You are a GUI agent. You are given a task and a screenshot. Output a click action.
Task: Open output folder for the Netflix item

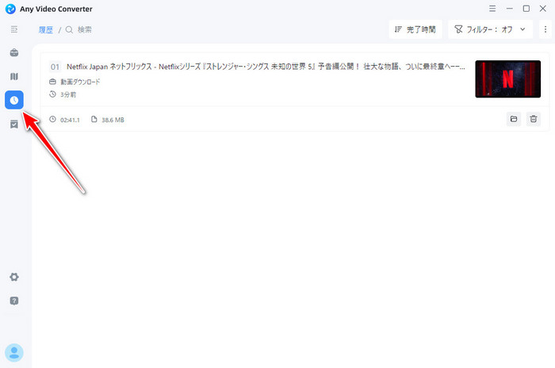514,119
